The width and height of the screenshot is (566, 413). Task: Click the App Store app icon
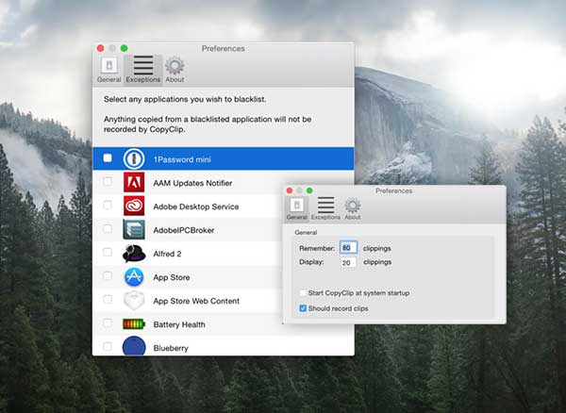[x=134, y=277]
